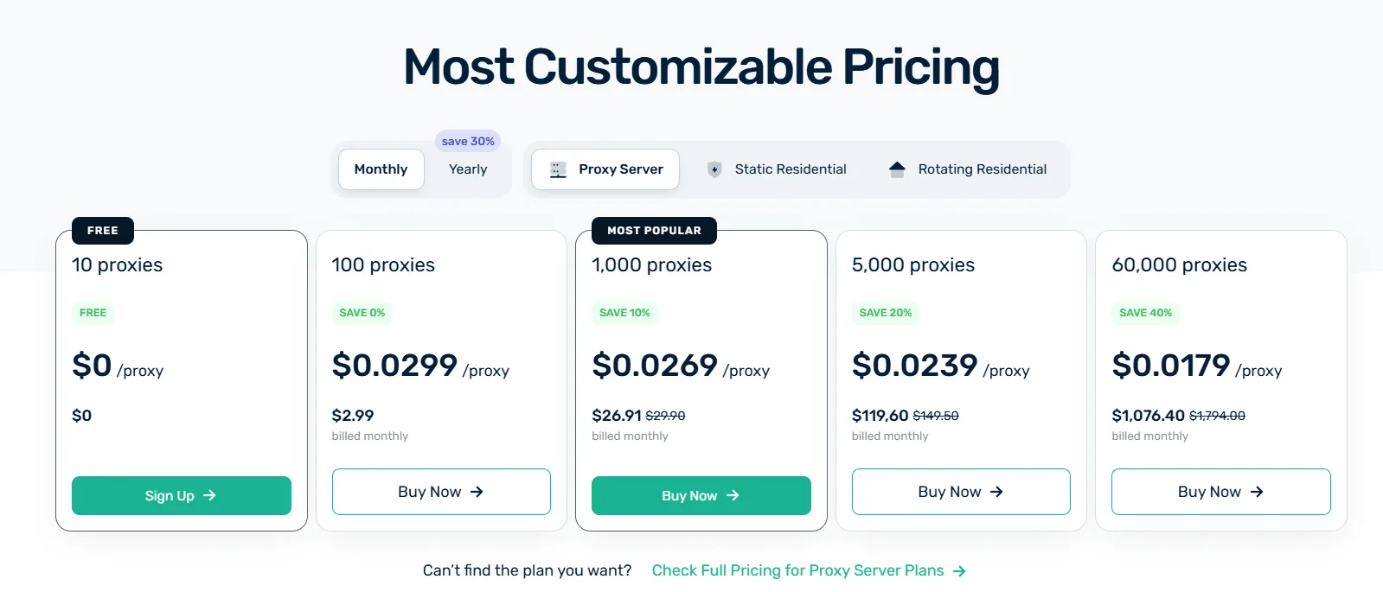Click the arrow inside the 1,000 proxies Buy Now button
The image size is (1383, 592).
(x=733, y=495)
